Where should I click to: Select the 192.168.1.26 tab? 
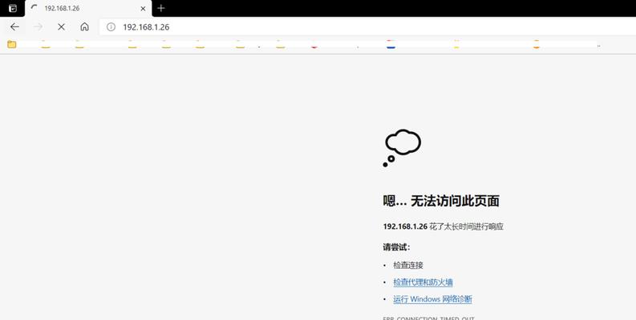[x=88, y=8]
